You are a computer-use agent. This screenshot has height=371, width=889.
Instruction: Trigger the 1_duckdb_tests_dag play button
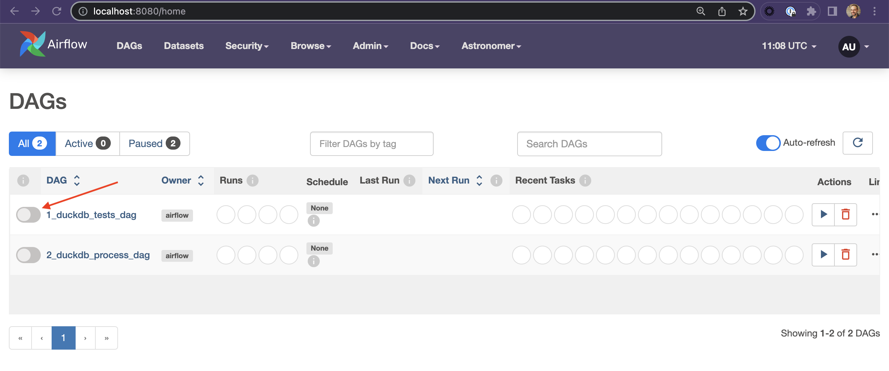823,214
